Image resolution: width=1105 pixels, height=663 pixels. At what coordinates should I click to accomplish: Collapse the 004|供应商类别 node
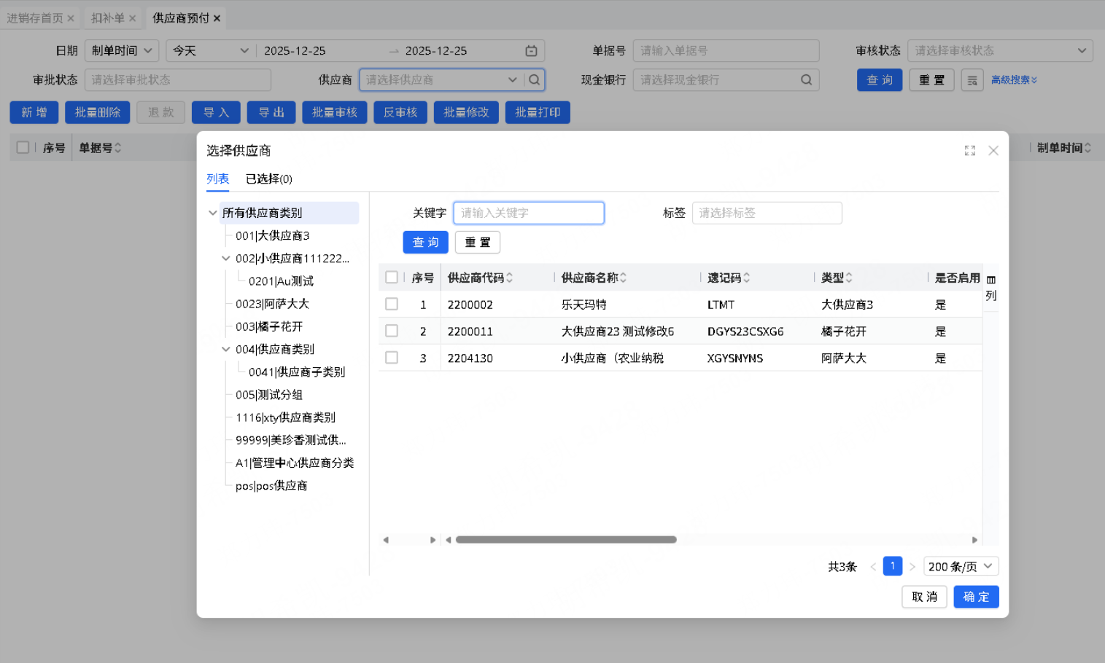[x=226, y=350]
